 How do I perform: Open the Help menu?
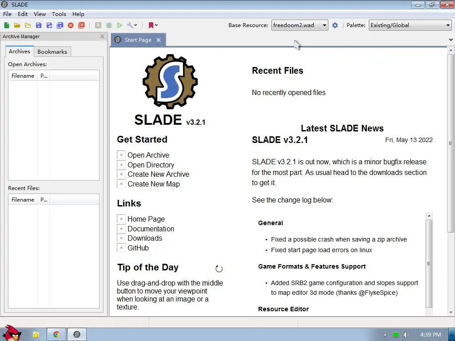[x=78, y=14]
